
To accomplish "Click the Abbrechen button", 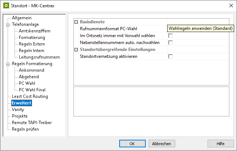I will click(x=162, y=143).
